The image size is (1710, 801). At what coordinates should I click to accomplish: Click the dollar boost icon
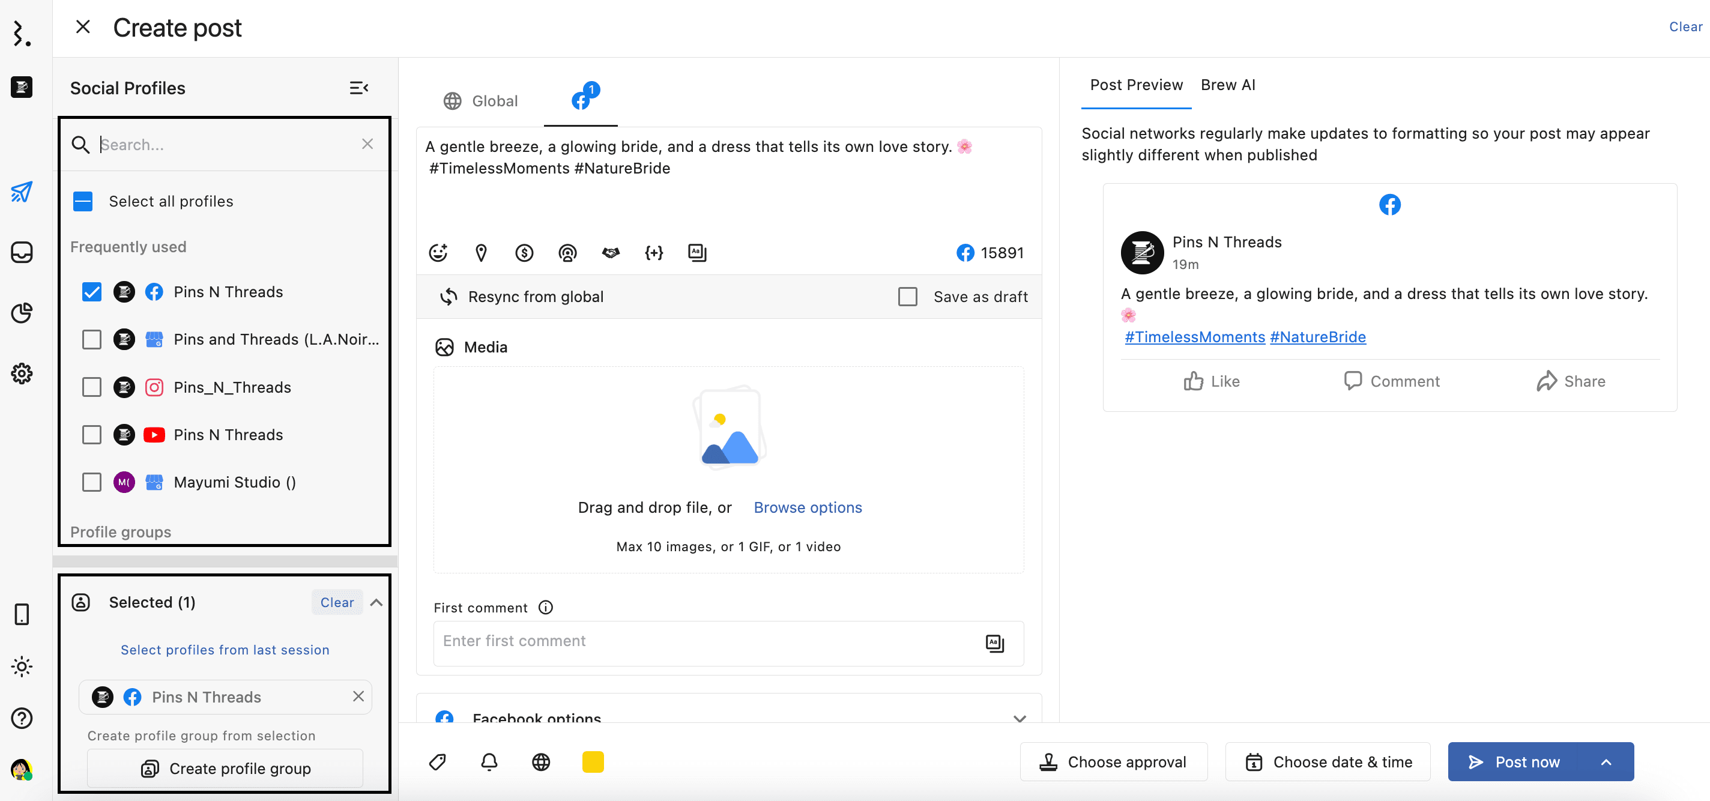[524, 253]
